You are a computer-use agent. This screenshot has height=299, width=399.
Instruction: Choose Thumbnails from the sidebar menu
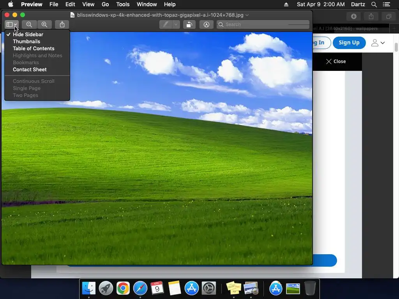(37, 41)
